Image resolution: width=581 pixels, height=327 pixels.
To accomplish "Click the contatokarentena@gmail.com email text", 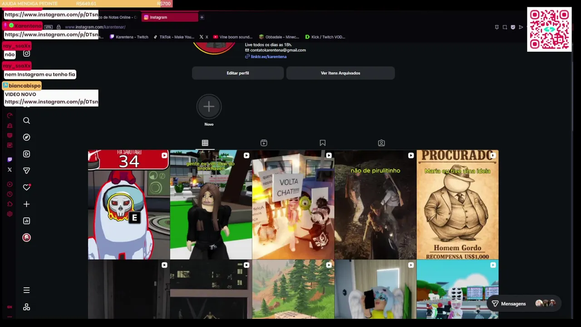I will click(x=278, y=50).
